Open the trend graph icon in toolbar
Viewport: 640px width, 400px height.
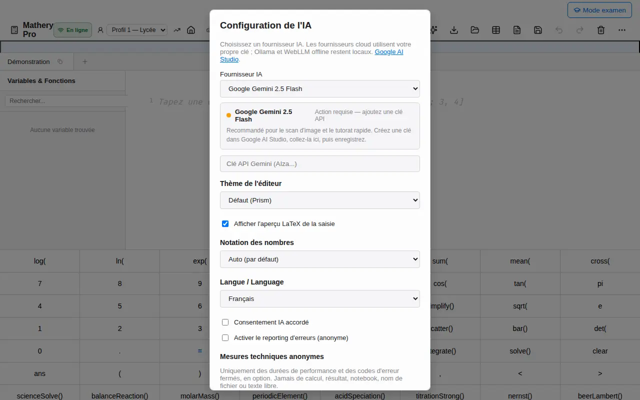coord(177,30)
